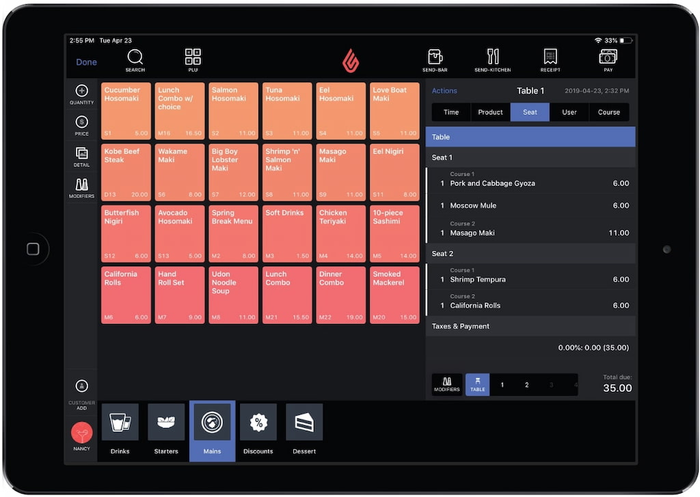Open the Search tool
The image size is (700, 497).
pyautogui.click(x=135, y=60)
